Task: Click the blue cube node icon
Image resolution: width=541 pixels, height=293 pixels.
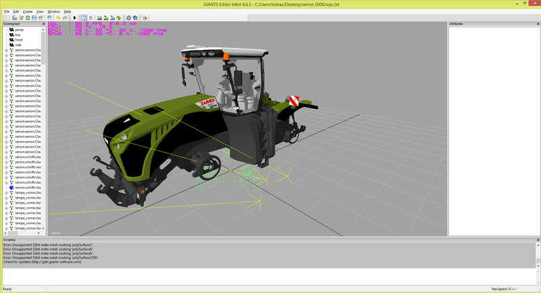Action: pos(11,188)
